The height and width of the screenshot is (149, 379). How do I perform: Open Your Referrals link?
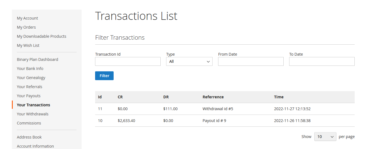29,87
